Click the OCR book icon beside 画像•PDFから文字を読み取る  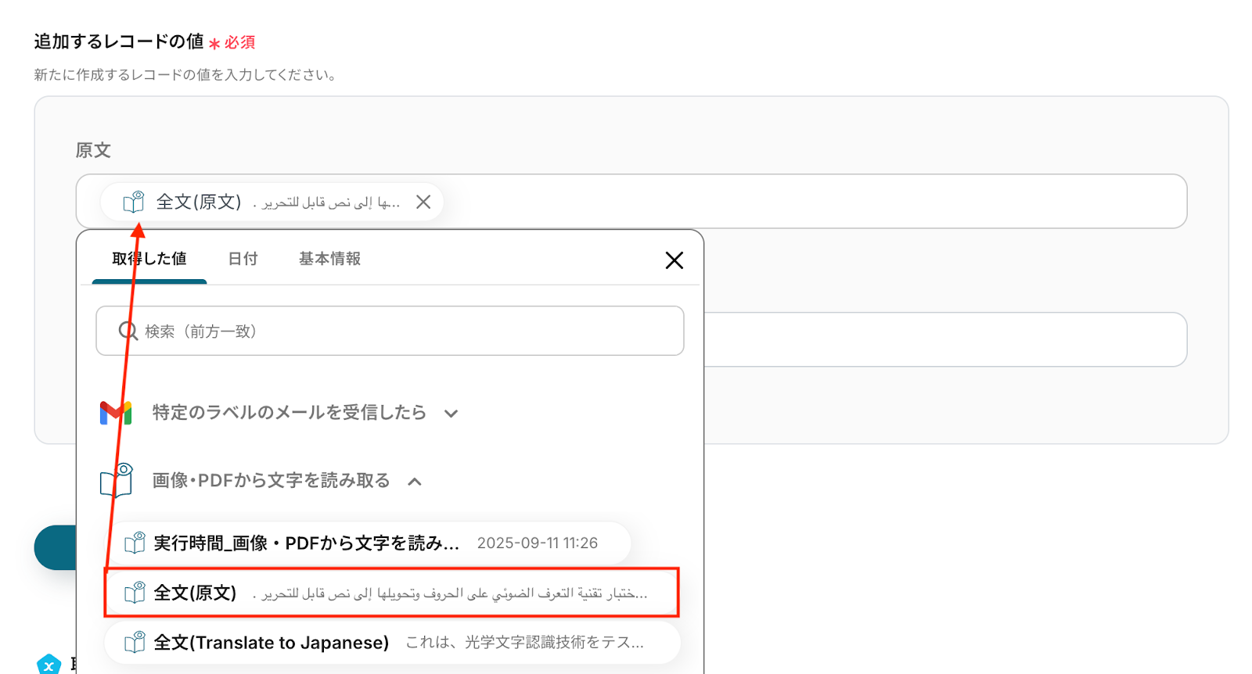(x=117, y=480)
